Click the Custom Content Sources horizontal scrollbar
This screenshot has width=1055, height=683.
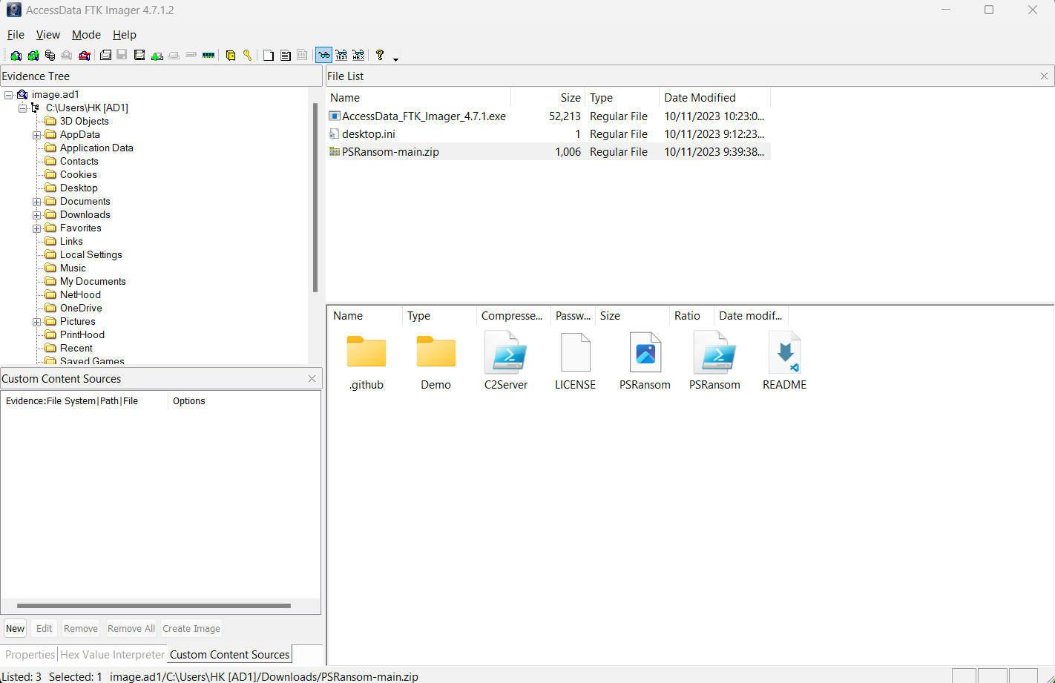154,606
